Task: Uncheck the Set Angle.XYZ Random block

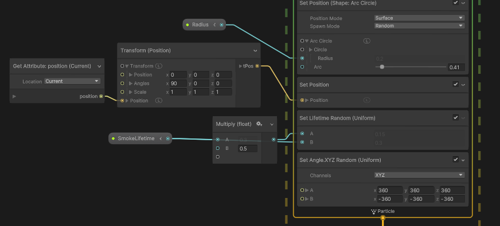Action: click(456, 160)
